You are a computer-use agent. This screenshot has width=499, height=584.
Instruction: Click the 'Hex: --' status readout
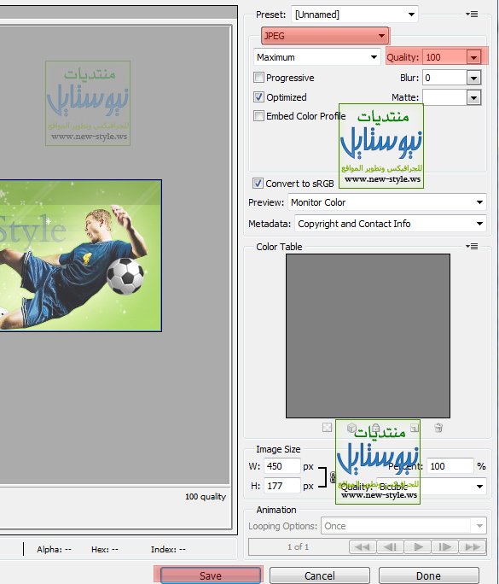(x=105, y=549)
